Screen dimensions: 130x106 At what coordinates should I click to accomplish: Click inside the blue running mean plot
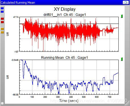(69, 77)
